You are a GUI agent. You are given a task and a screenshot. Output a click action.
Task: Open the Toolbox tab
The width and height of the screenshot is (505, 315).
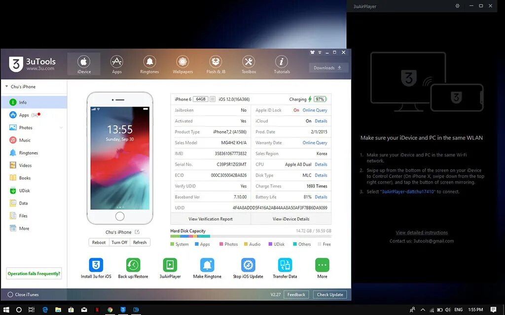tap(249, 64)
